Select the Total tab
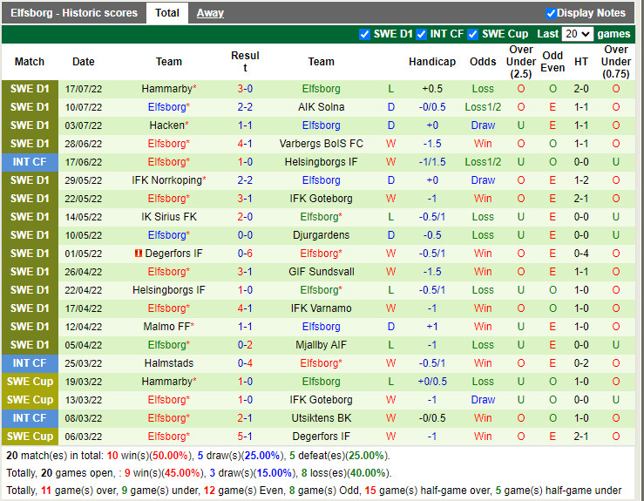 point(166,13)
